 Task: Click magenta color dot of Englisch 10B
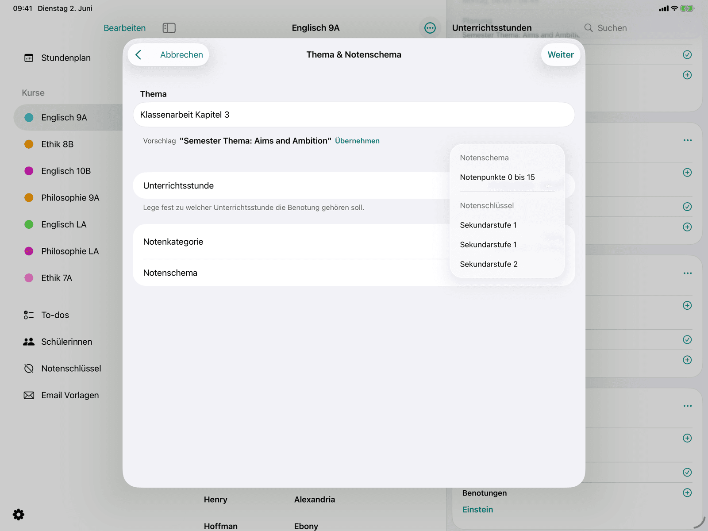29,171
